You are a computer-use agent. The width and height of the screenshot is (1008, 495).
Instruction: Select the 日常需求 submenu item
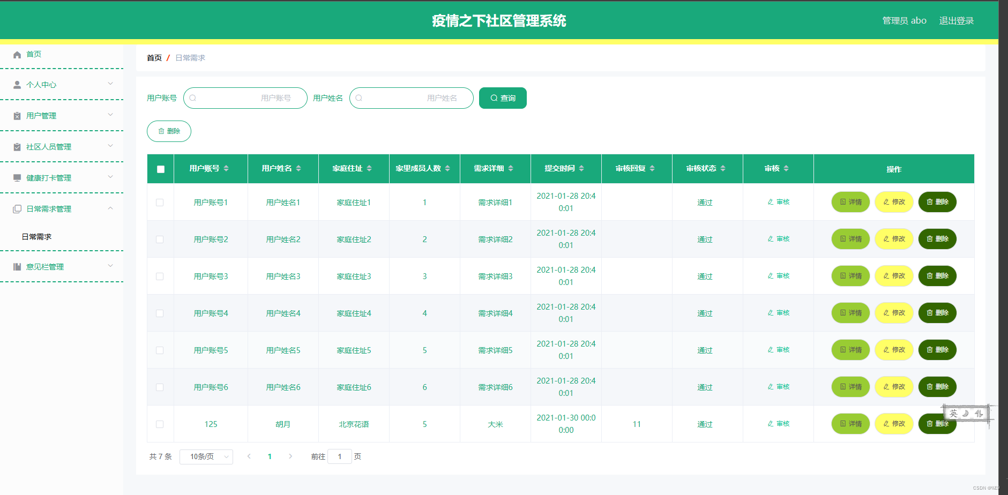click(x=36, y=237)
